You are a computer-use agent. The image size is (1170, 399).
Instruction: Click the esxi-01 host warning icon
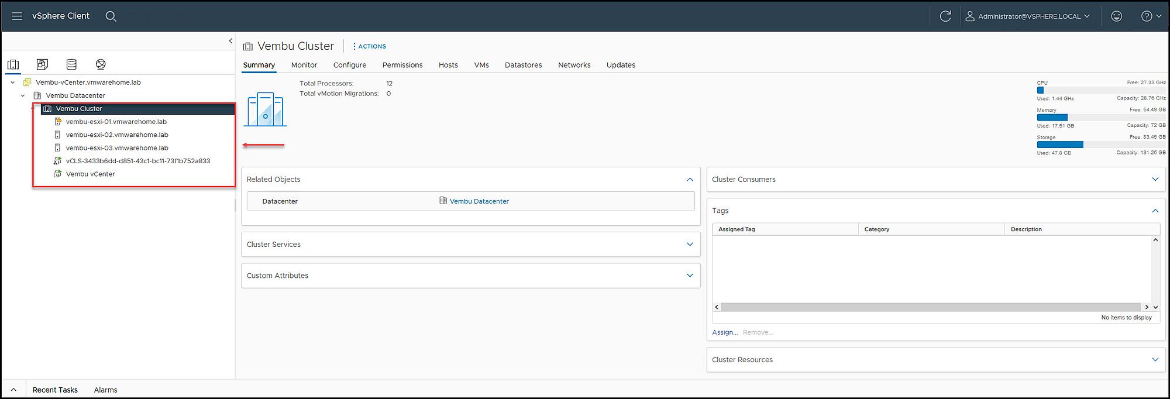[x=58, y=122]
